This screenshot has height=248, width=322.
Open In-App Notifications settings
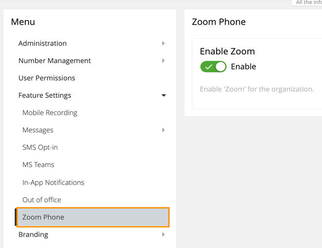53,182
